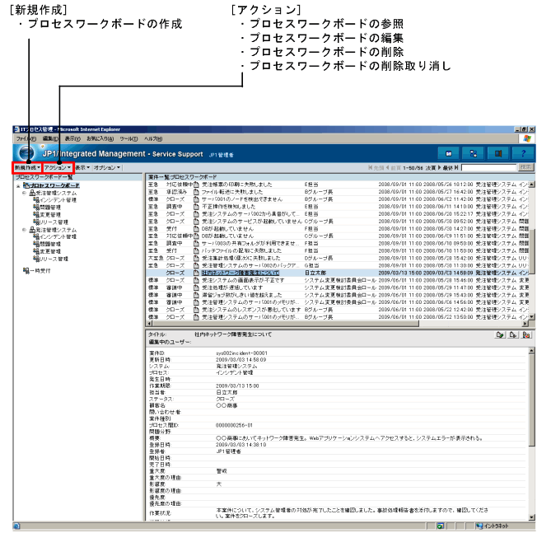This screenshot has height=533, width=537.
Task: Click the 案件ID value sys002incident-00001
Action: click(242, 353)
